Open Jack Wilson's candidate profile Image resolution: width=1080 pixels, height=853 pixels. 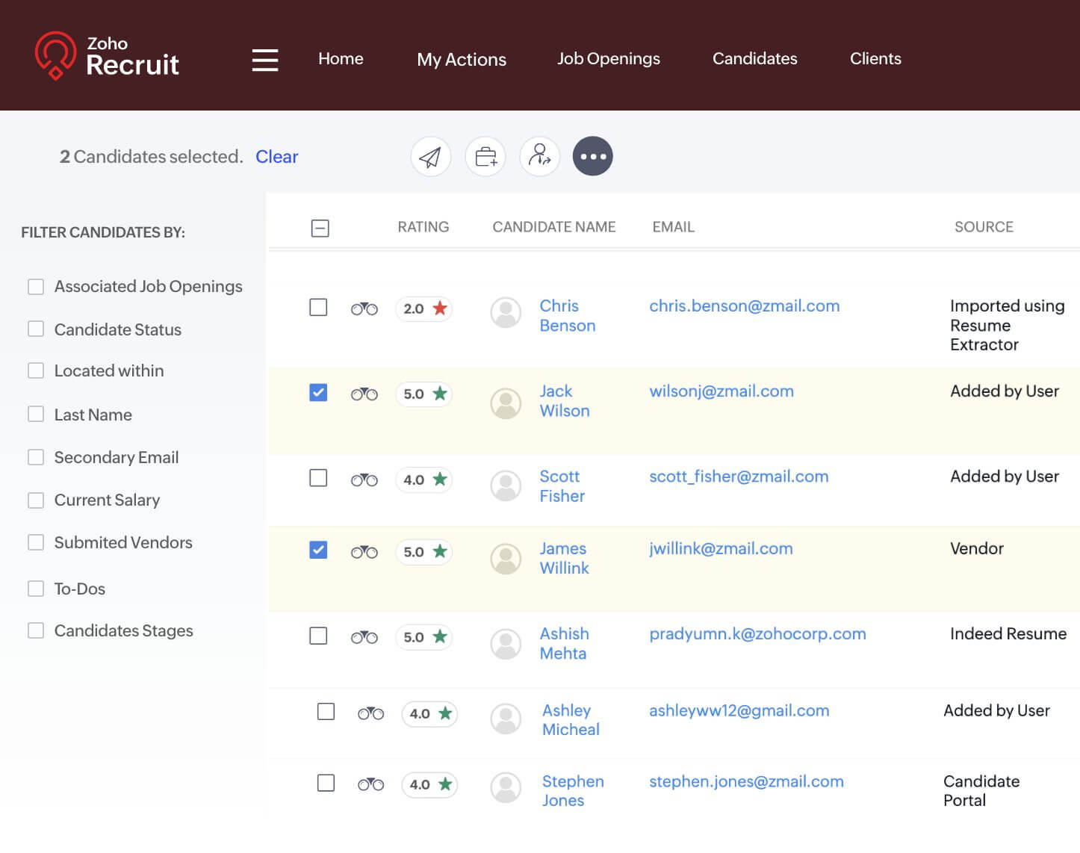[x=565, y=401]
